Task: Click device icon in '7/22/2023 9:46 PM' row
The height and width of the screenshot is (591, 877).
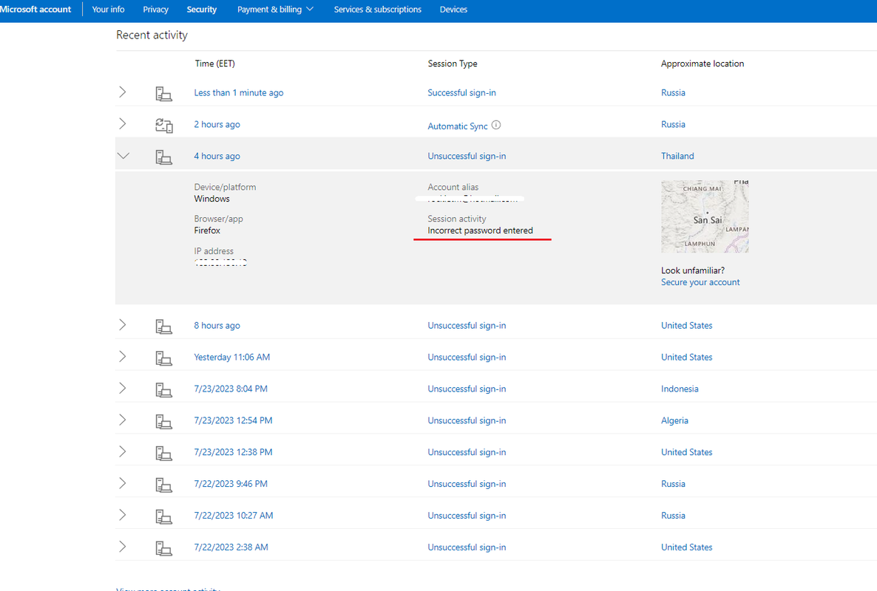Action: (163, 485)
